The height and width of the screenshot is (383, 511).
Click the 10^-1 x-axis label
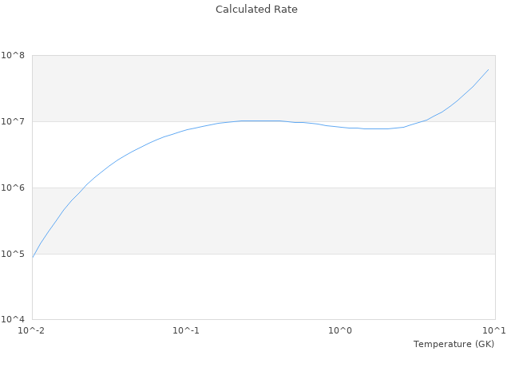[x=186, y=330]
